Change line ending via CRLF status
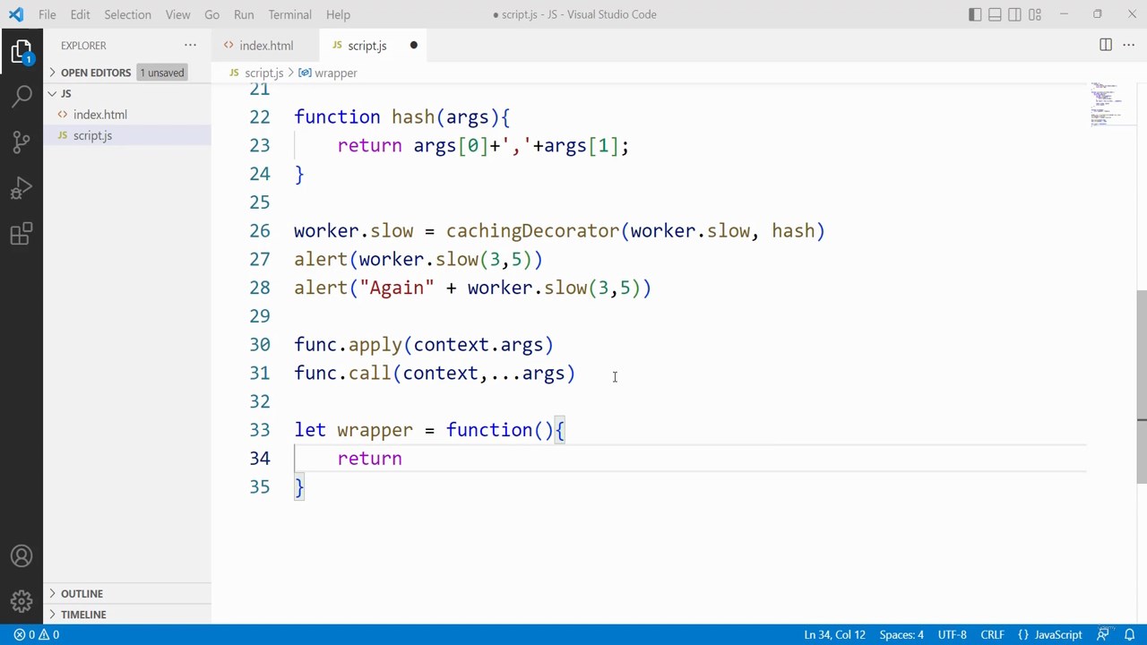 (x=992, y=634)
